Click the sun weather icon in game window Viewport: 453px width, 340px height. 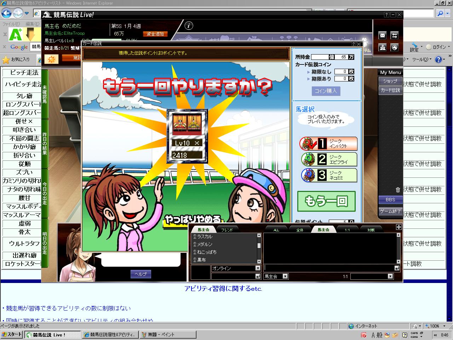click(x=51, y=59)
